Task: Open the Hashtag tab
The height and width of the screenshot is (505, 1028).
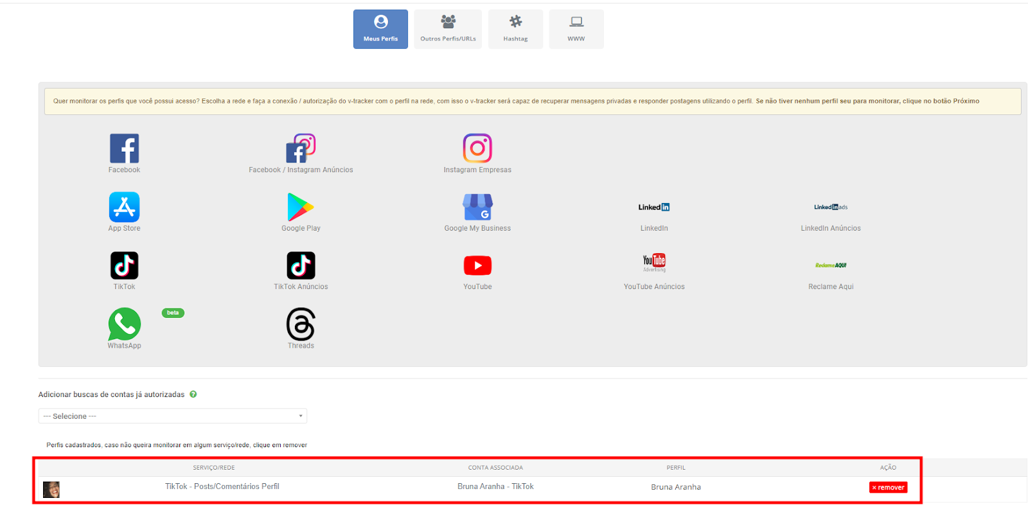Action: point(515,29)
